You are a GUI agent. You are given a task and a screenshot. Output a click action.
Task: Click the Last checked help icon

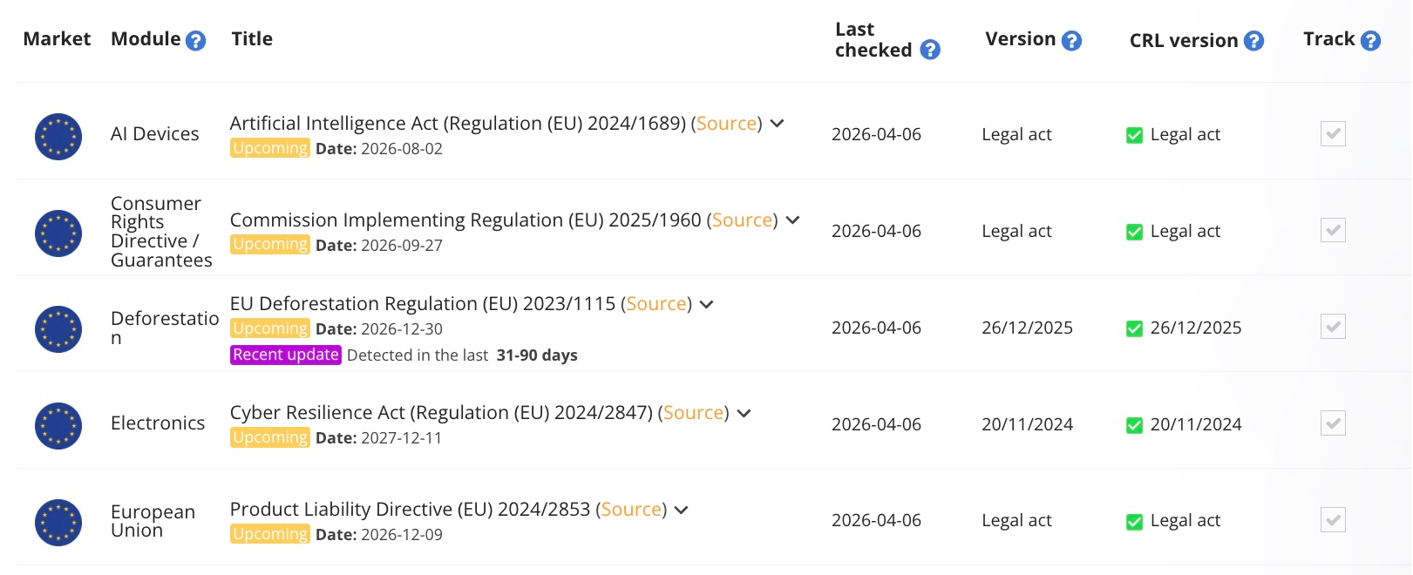930,51
